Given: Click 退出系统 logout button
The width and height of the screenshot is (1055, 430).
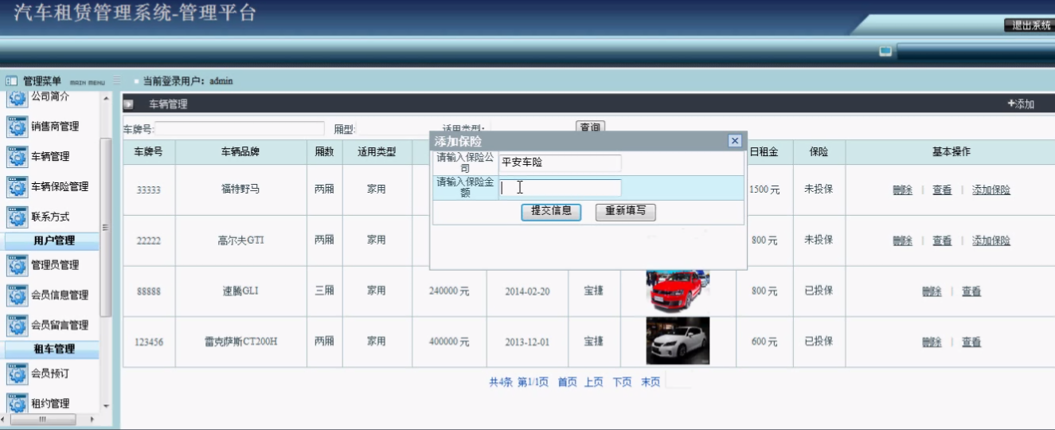Looking at the screenshot, I should [1030, 25].
